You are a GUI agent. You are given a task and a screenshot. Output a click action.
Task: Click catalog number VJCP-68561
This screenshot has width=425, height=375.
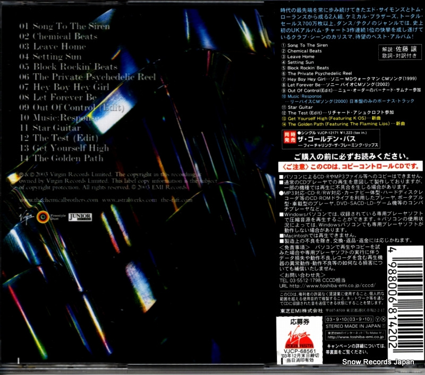coord(300,351)
